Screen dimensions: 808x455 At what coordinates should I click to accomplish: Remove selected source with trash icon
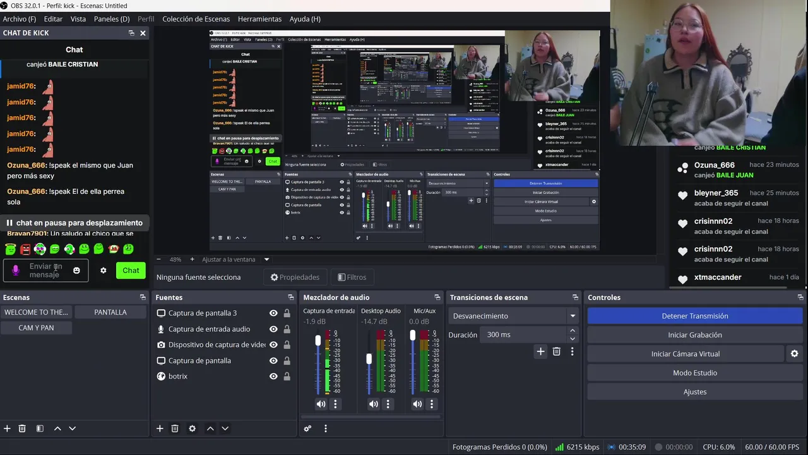click(175, 428)
